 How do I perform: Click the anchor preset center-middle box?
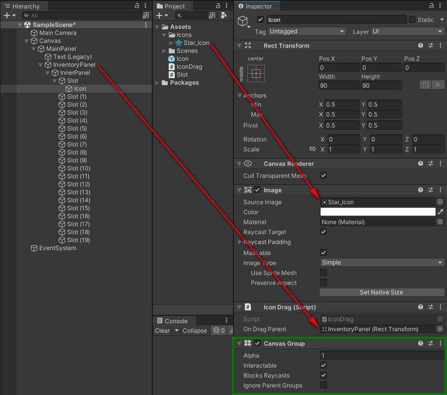pyautogui.click(x=256, y=73)
